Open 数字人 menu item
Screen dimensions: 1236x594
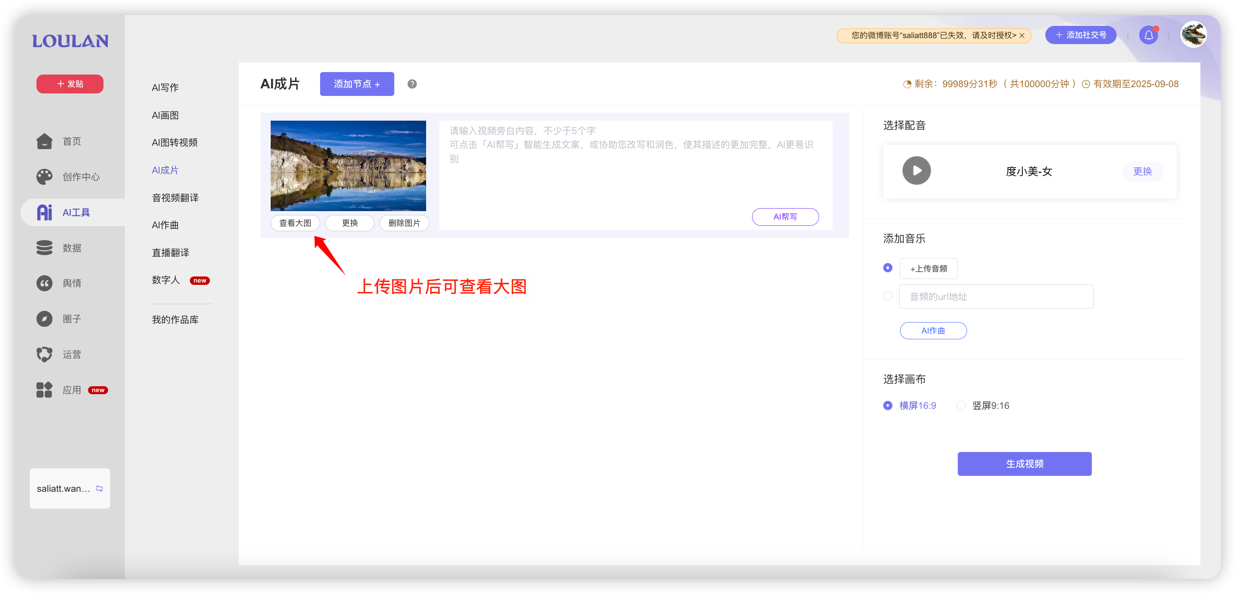(x=165, y=280)
